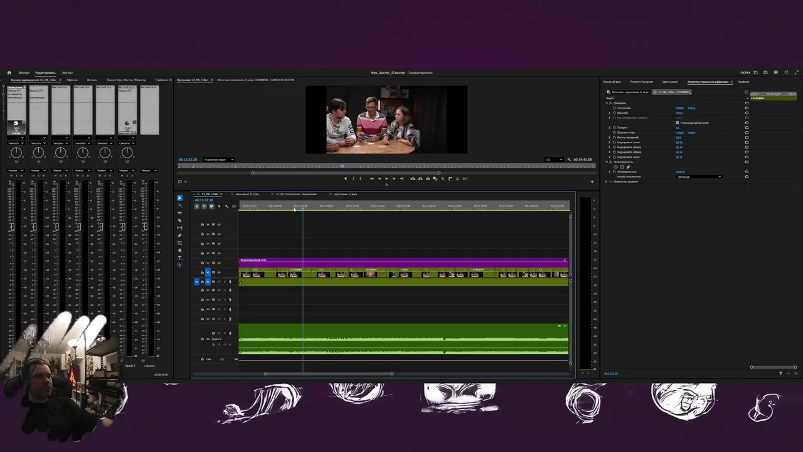Select the Rectangle shape tool
The width and height of the screenshot is (803, 452).
[179, 243]
